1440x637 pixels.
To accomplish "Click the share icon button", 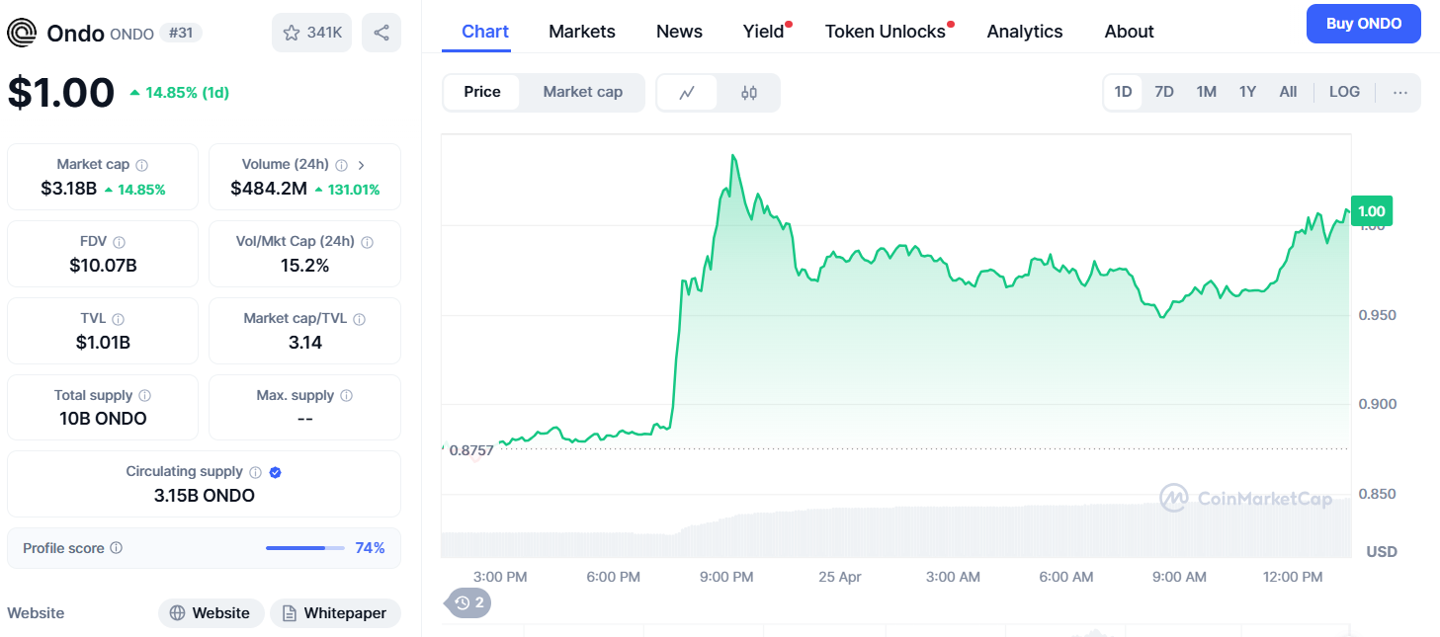I will tap(381, 33).
